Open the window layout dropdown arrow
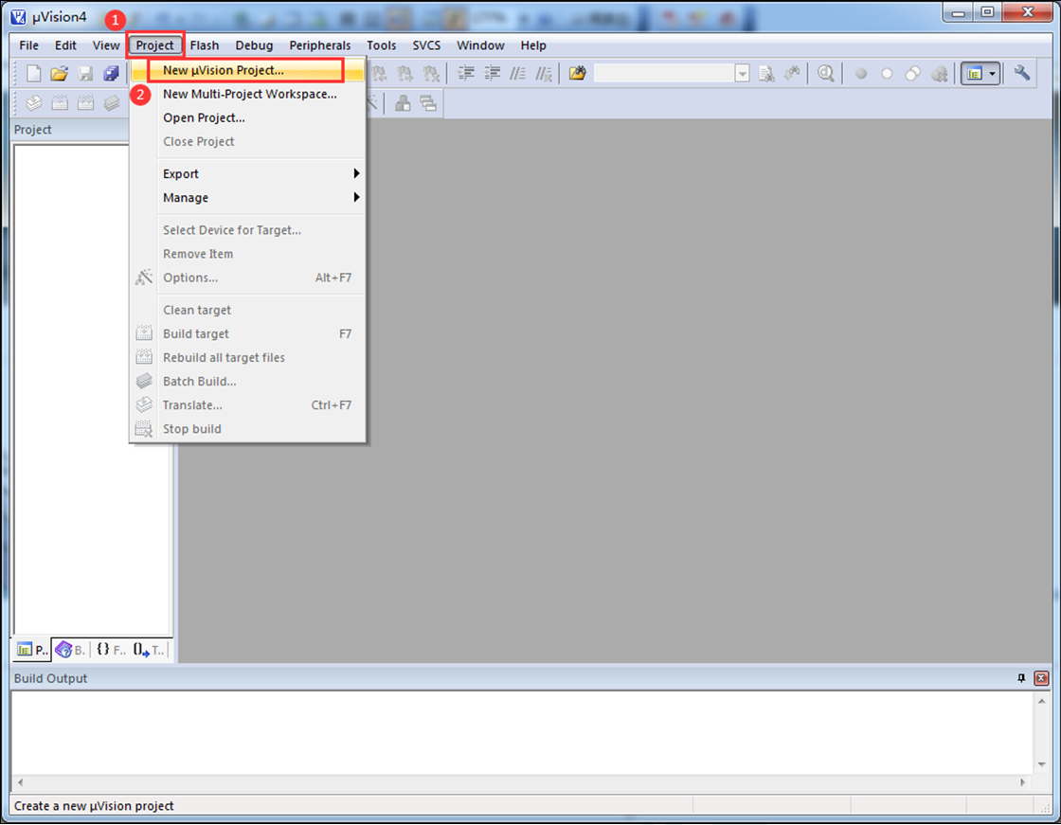Screen dimensions: 1061x825 [993, 73]
